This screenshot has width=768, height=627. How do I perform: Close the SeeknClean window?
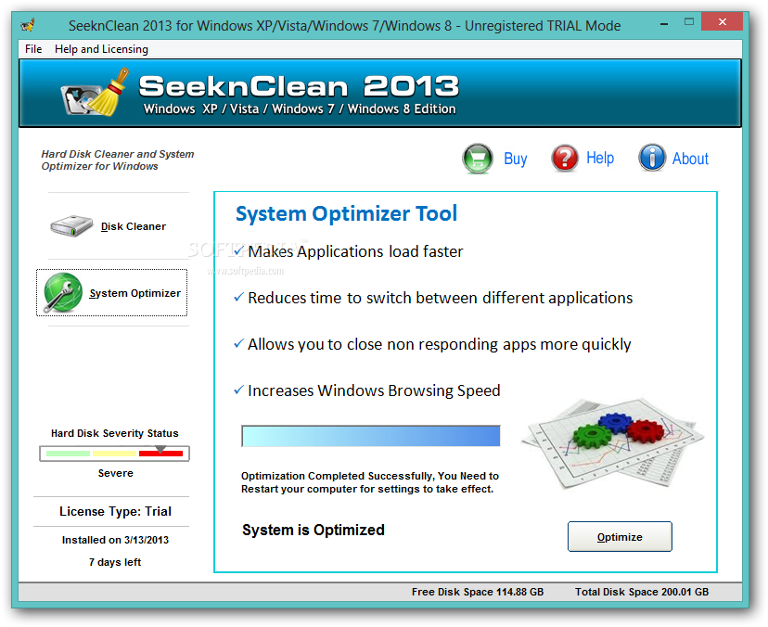coord(722,21)
